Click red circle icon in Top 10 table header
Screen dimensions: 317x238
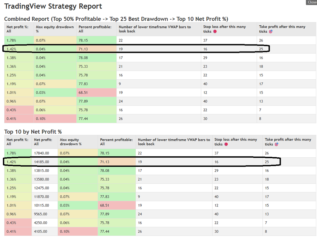point(226,144)
